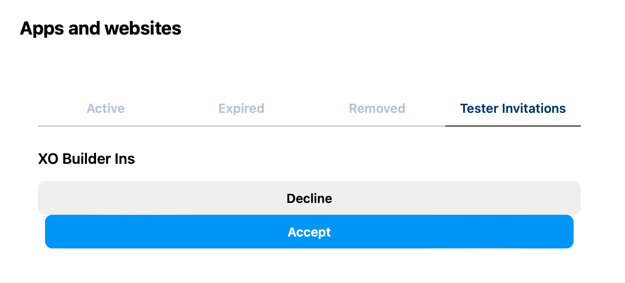
Task: Show removed apps and websites
Action: point(377,109)
